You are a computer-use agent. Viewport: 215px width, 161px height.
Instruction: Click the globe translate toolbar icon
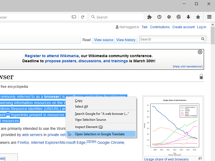[x=179, y=17]
